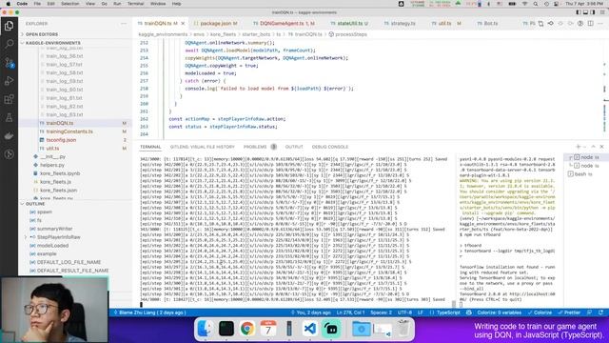Close the terminal panel
Screen dimensions: 609x343
pyautogui.click(x=601, y=147)
